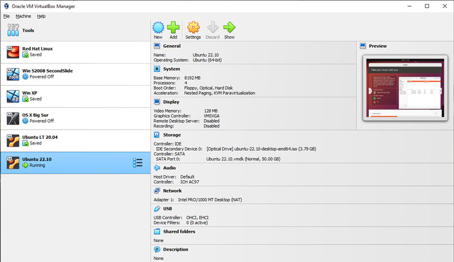Click the Discard arrow icon
The image size is (454, 262).
coord(212,27)
